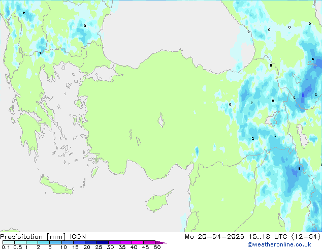Viewport: 322px width, 249px height.
Task: Click the date "Mo 20-04-2026"
Action: pyautogui.click(x=214, y=237)
